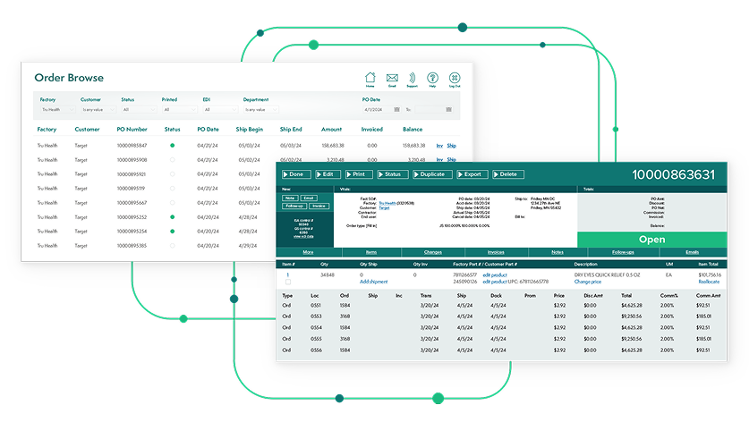Sort by the Balance column header
Screen dimensions: 749x422
413,130
